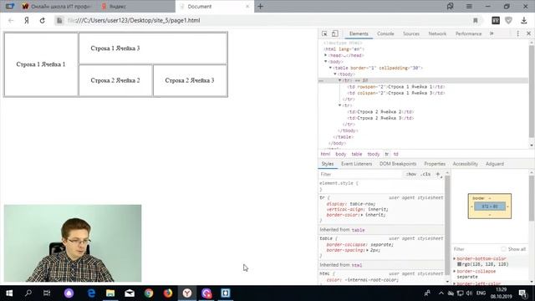Open the Windows Start menu

[x=9, y=293]
